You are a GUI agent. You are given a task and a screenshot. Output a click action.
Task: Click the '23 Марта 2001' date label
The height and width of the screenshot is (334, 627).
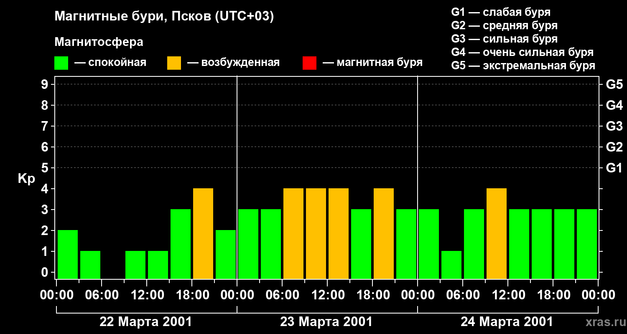point(326,322)
